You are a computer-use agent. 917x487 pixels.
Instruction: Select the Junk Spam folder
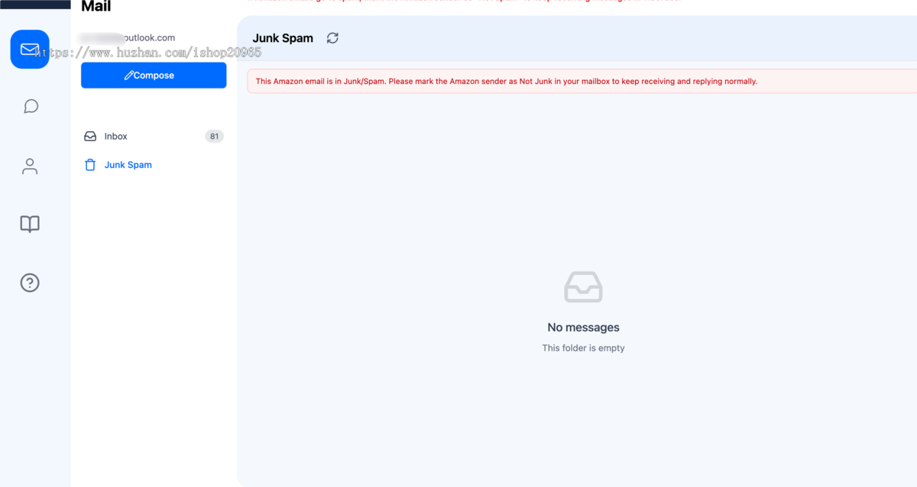pyautogui.click(x=154, y=165)
